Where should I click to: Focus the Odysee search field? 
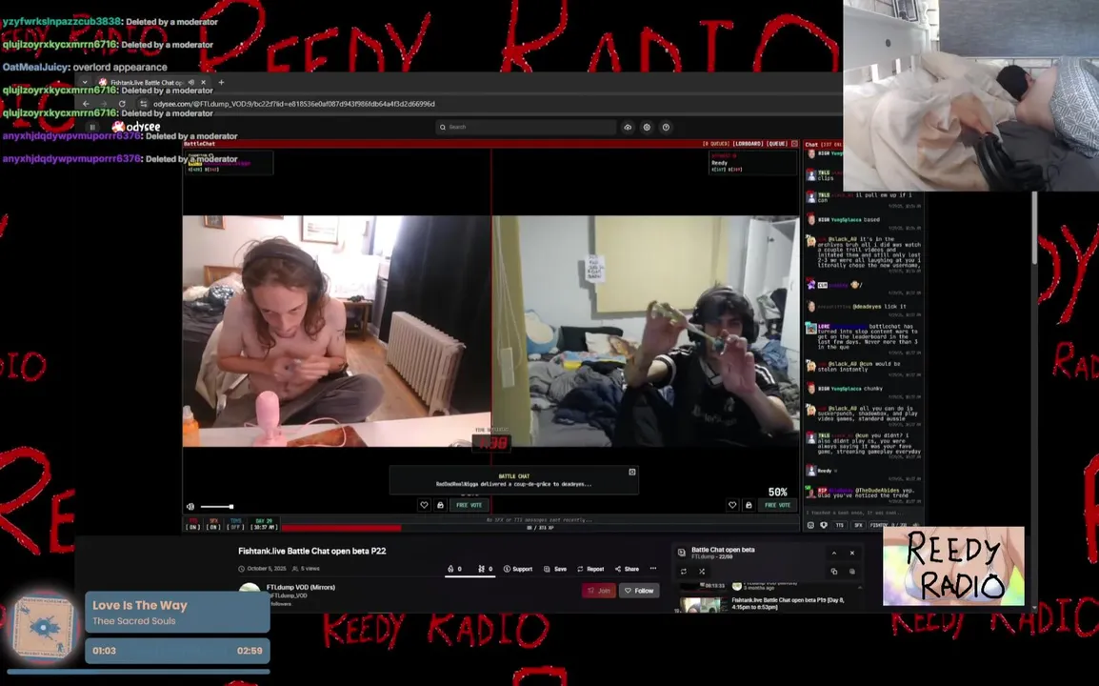pos(526,127)
